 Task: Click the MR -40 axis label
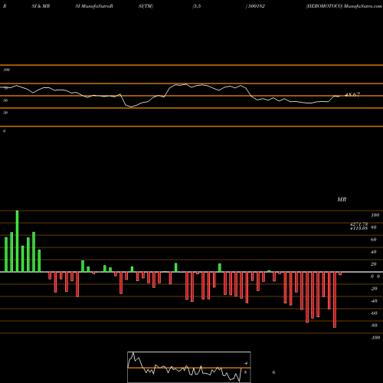(374, 301)
